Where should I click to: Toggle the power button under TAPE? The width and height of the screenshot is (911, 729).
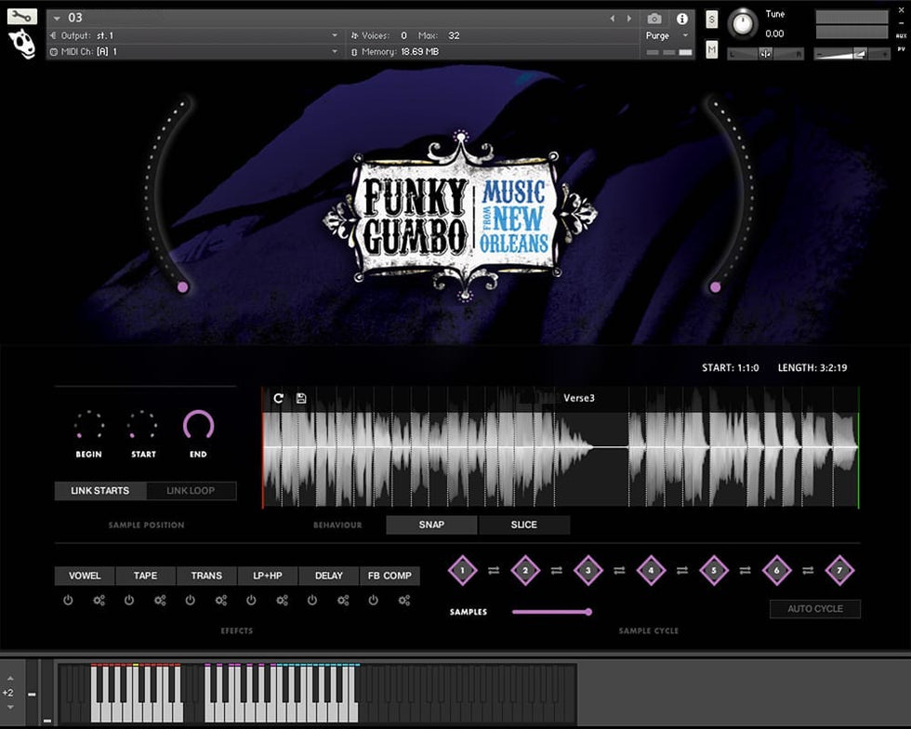[x=129, y=601]
